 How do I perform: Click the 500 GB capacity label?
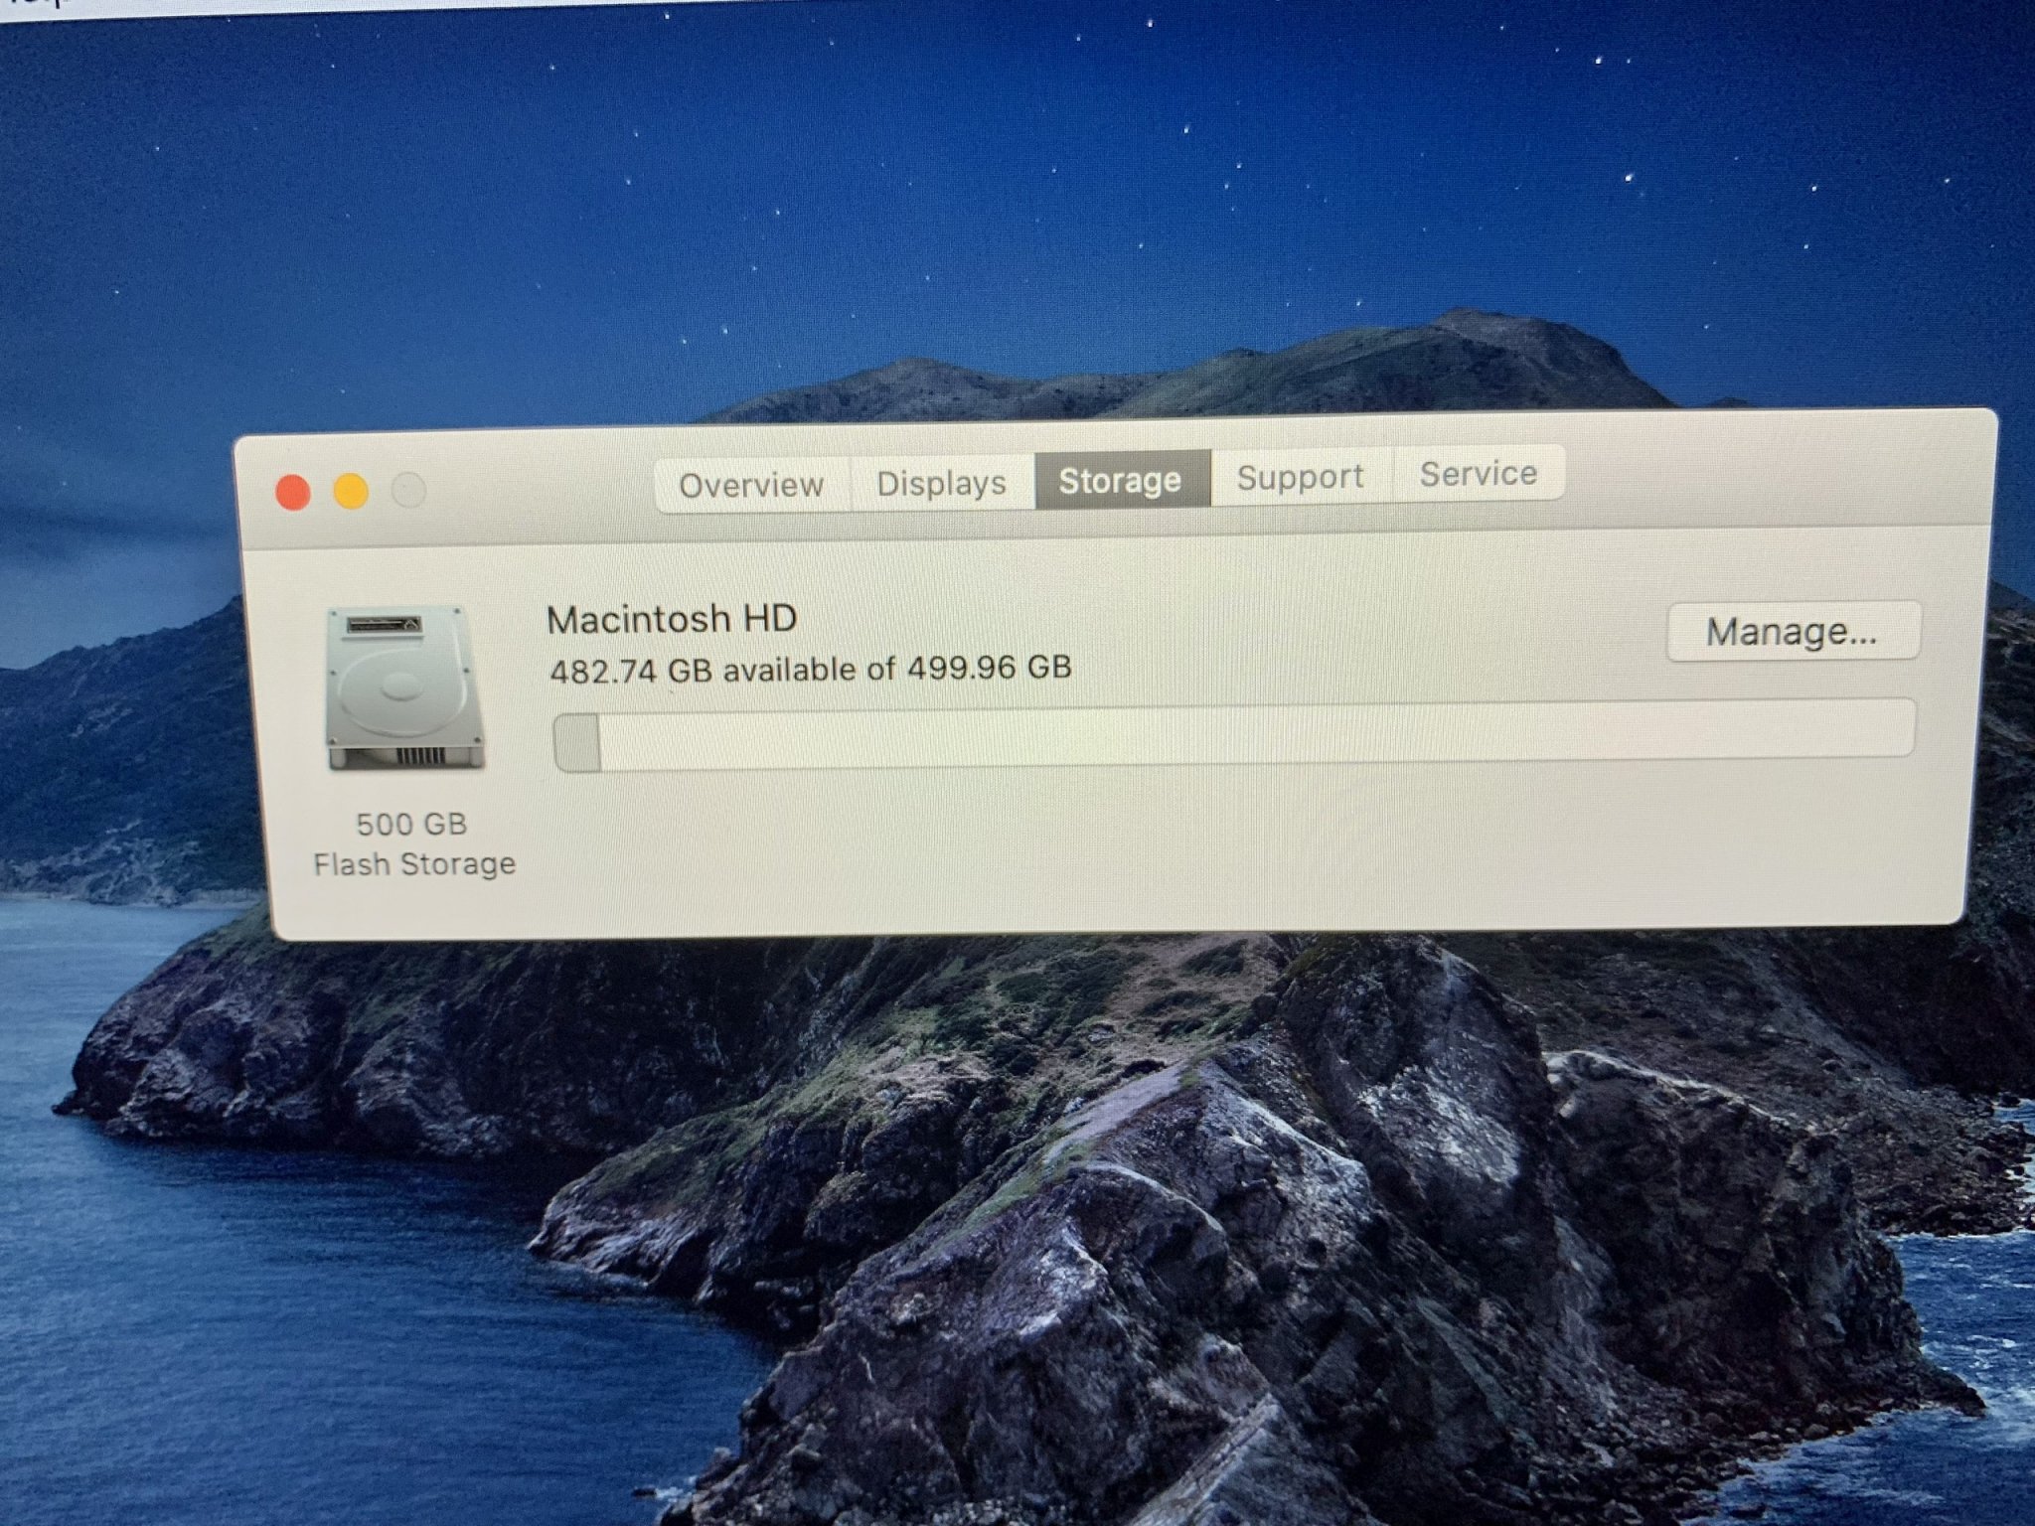[411, 824]
